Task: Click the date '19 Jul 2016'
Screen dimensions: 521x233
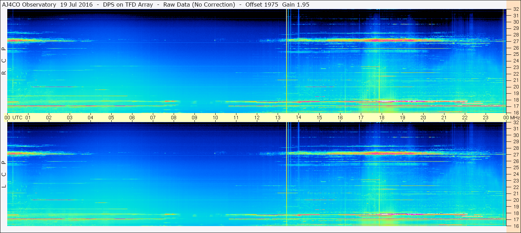Action: [x=76, y=5]
